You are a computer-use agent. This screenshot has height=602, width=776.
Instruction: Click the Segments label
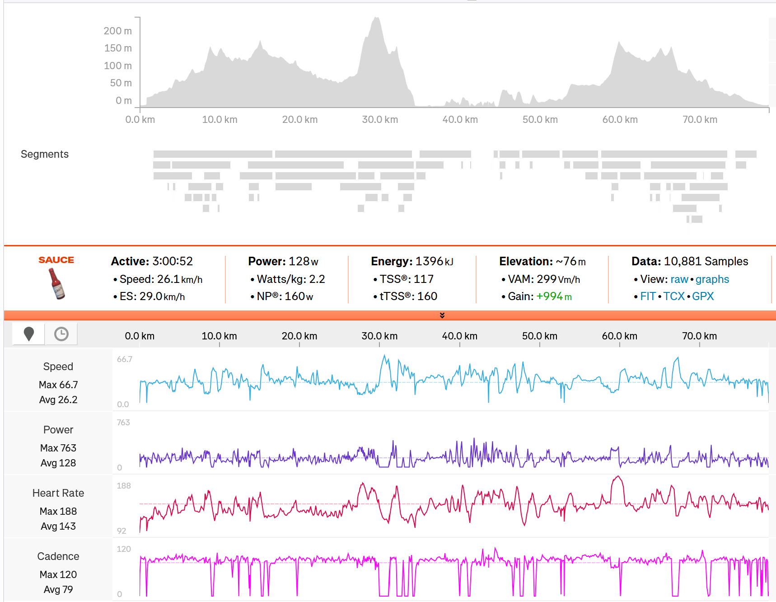point(45,154)
